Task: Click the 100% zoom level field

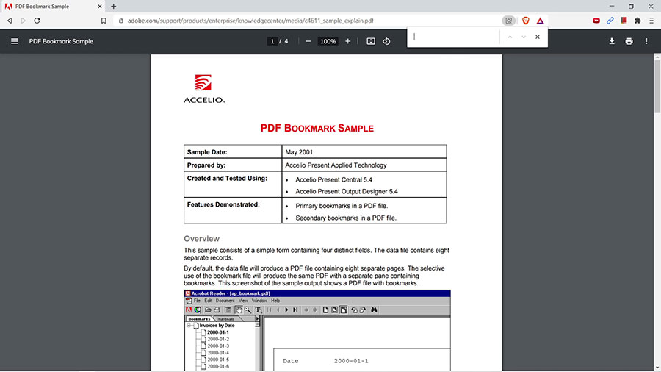Action: (x=328, y=41)
